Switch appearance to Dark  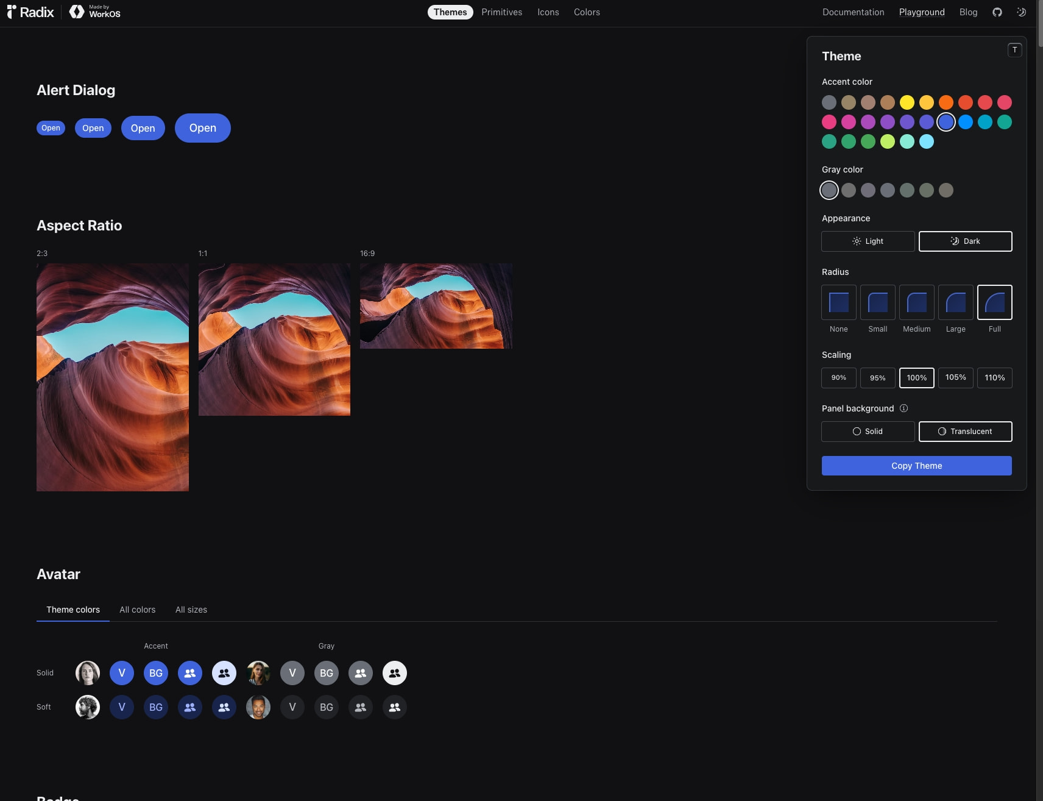coord(966,241)
